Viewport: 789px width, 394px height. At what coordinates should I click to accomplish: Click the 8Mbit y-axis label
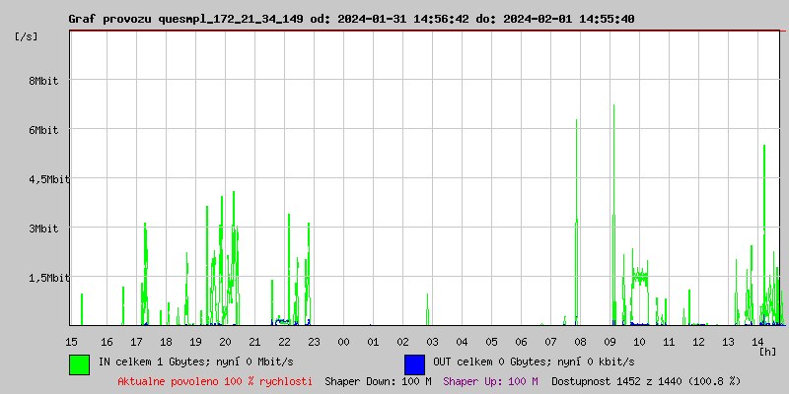(43, 81)
